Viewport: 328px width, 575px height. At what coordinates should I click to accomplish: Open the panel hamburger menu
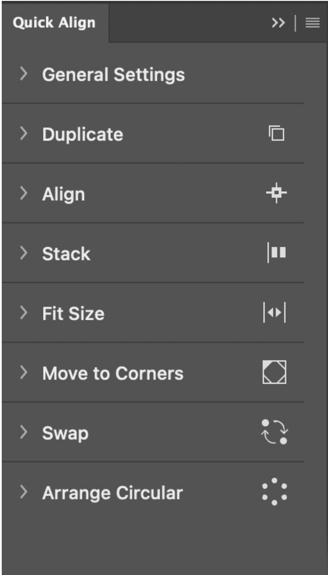(x=313, y=23)
